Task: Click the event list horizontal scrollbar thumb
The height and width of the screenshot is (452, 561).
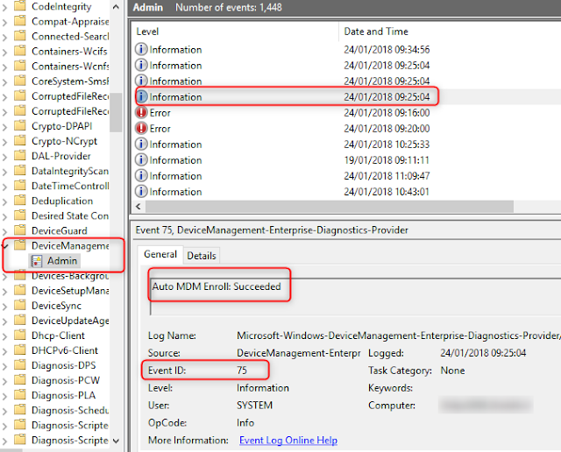Action: pos(330,207)
